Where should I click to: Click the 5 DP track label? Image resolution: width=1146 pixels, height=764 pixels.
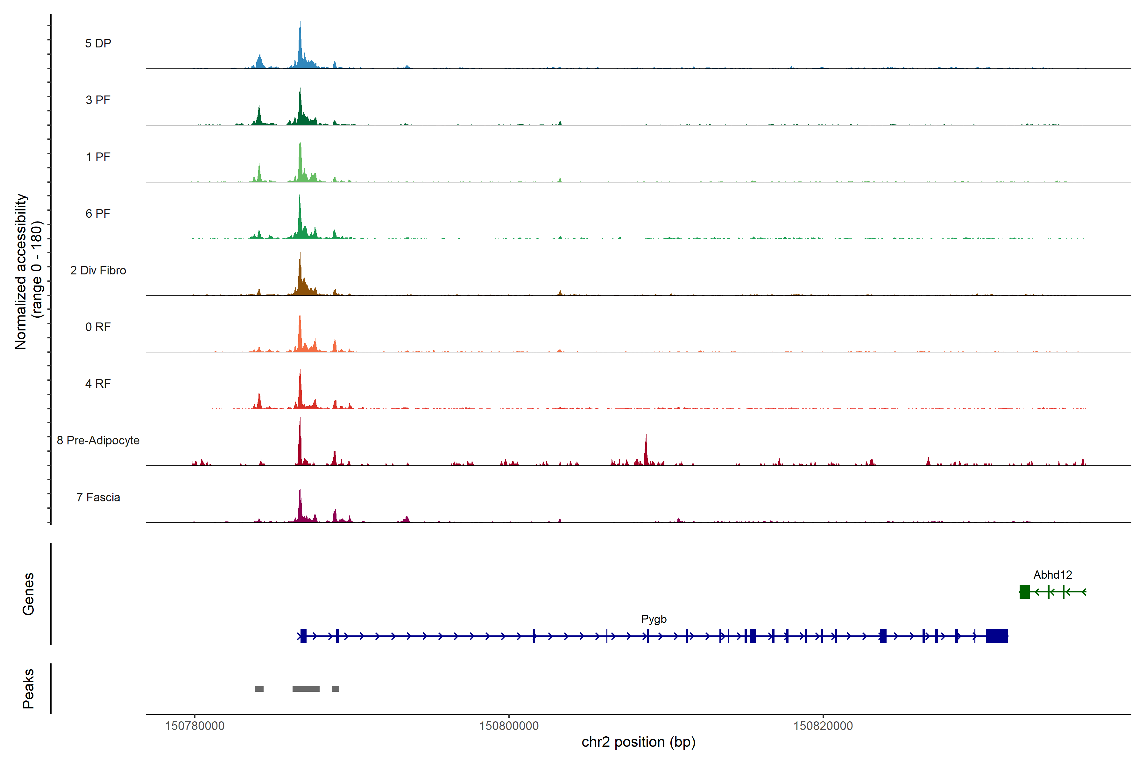[x=98, y=43]
